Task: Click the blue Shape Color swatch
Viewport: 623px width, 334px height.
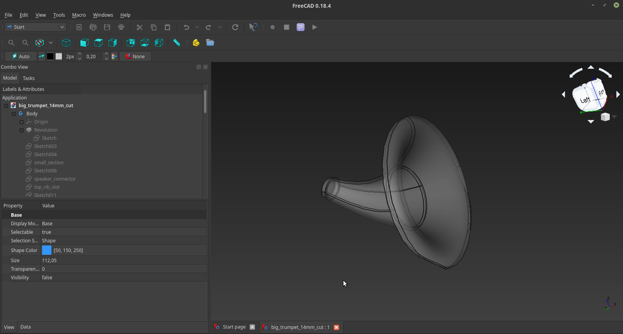Action: coord(46,250)
